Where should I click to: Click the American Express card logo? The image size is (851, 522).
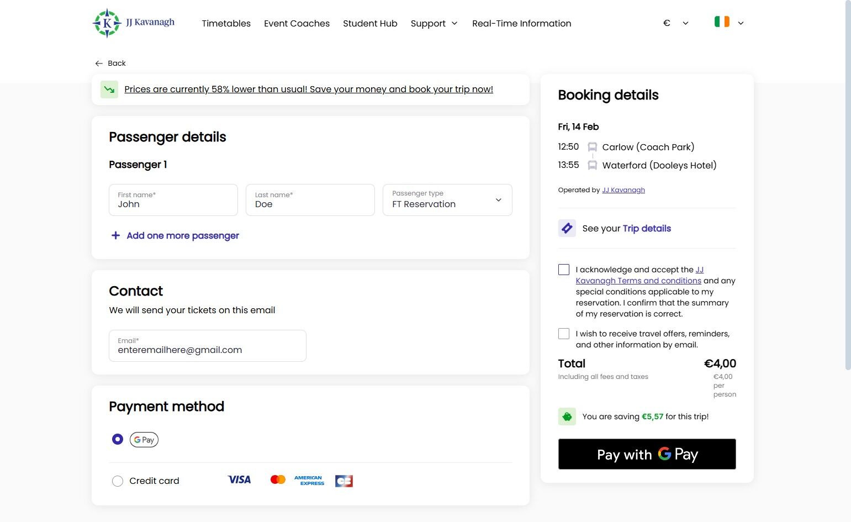[x=309, y=481]
